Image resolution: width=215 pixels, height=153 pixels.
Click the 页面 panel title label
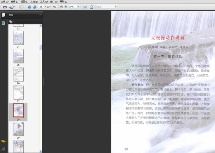pos(11,15)
